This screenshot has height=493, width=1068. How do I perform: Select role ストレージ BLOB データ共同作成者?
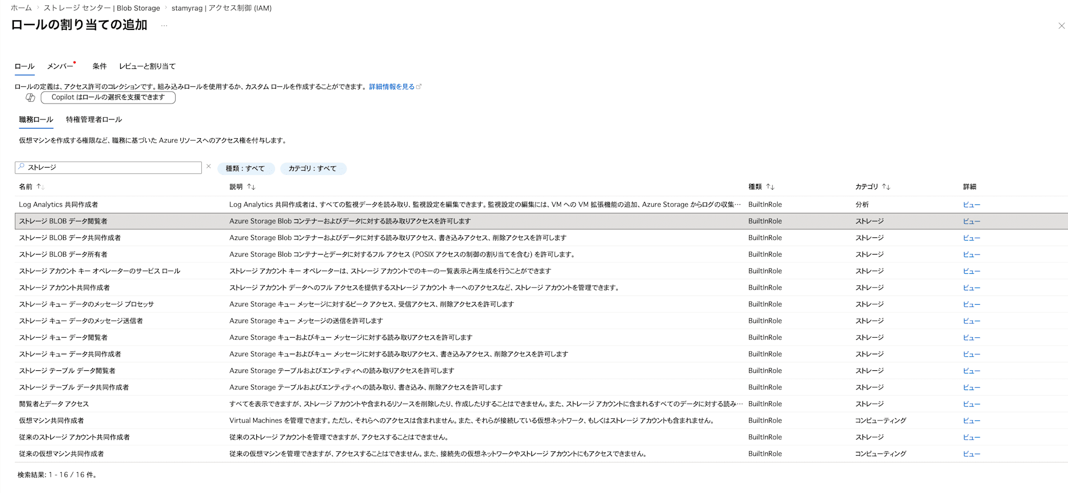tap(70, 237)
